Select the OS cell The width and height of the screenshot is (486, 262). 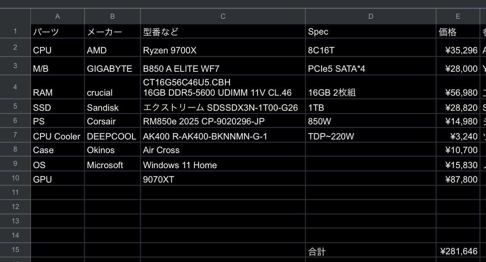click(x=57, y=164)
